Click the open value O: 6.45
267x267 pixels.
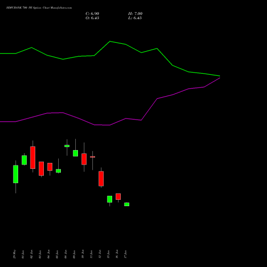92,18
